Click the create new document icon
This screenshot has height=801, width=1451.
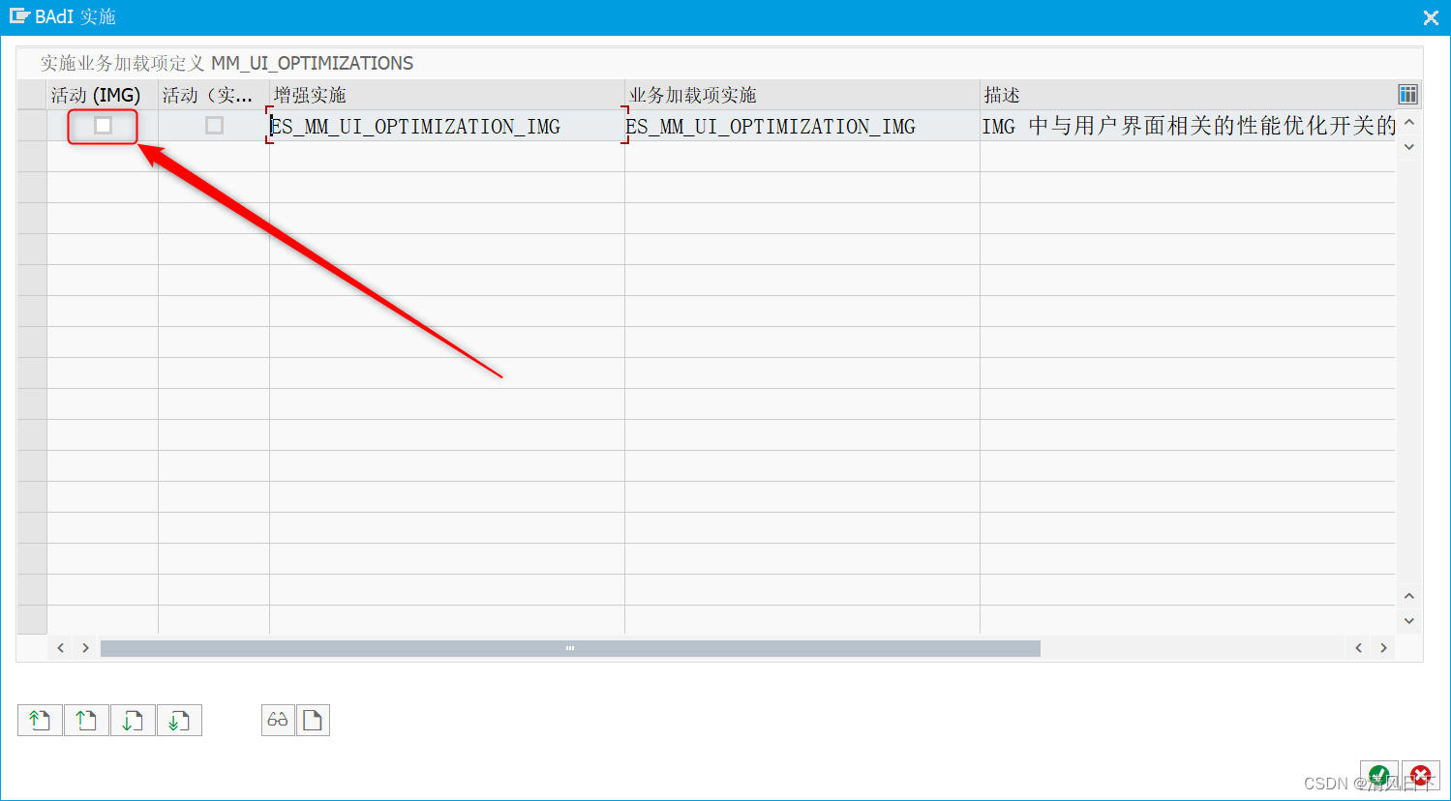(313, 720)
